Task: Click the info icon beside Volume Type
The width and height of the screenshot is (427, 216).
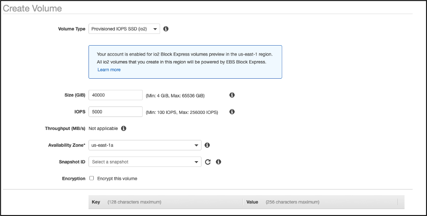Action: tap(166, 29)
